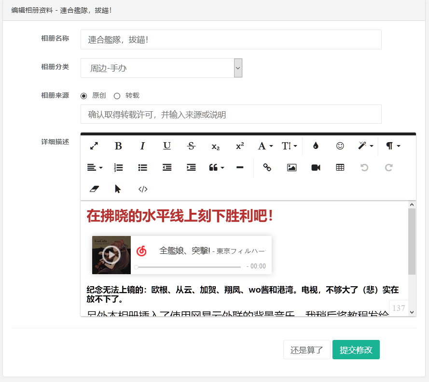Open the emoticon picker
429x382 pixels.
click(340, 146)
